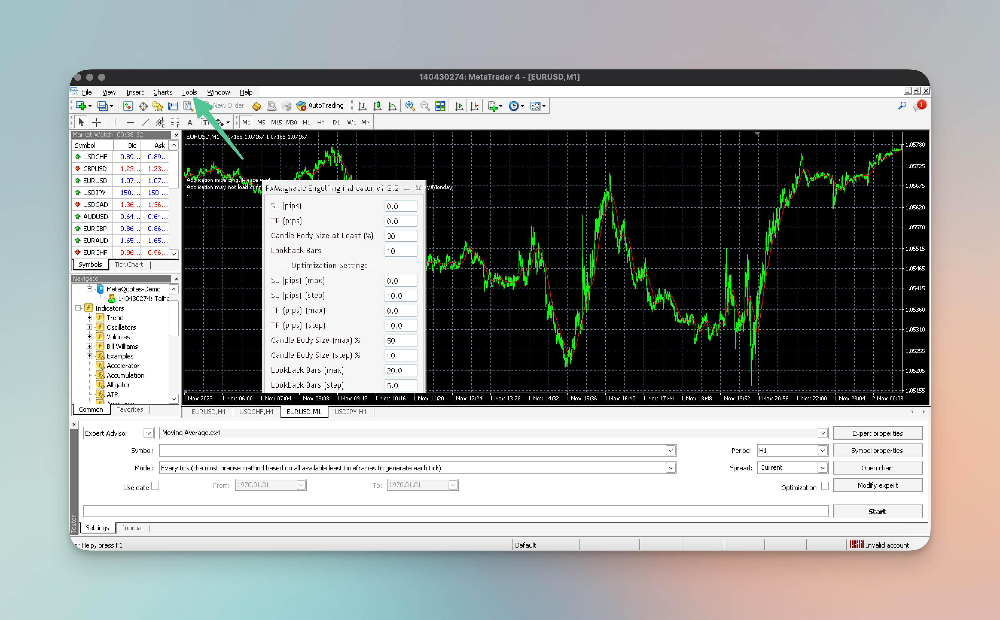The image size is (1000, 620).
Task: Open the Period H1 dropdown
Action: (x=822, y=450)
